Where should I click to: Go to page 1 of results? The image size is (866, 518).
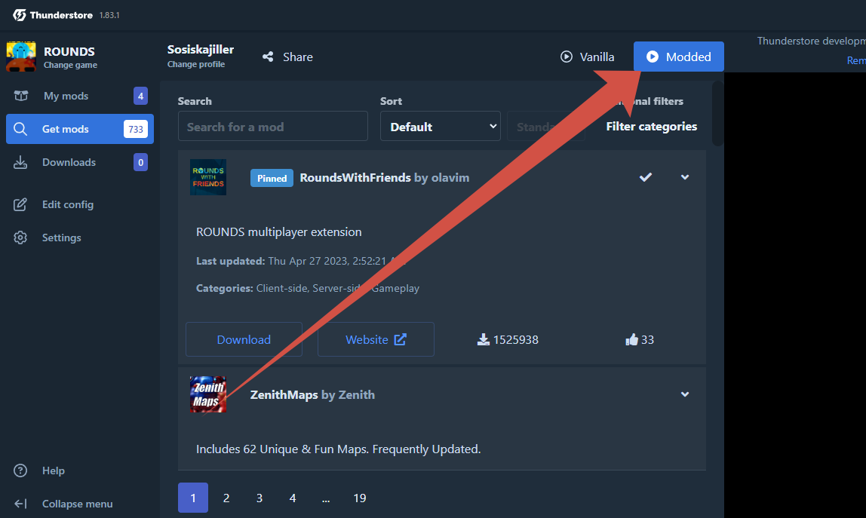coord(193,498)
